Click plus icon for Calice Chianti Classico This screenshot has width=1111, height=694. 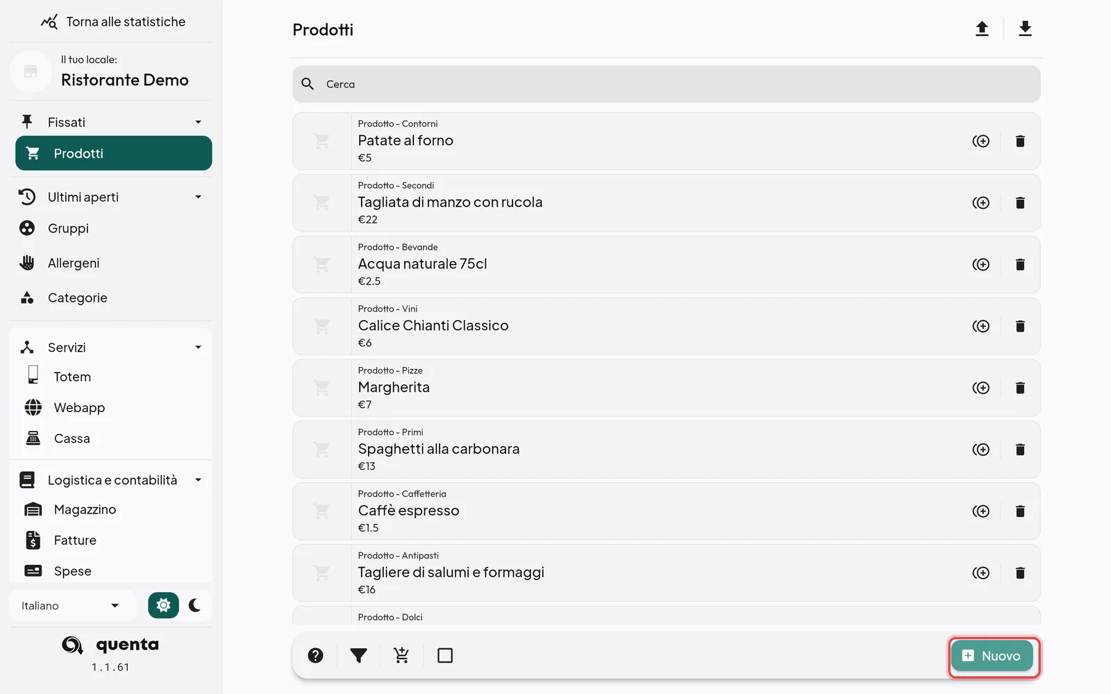pos(981,326)
